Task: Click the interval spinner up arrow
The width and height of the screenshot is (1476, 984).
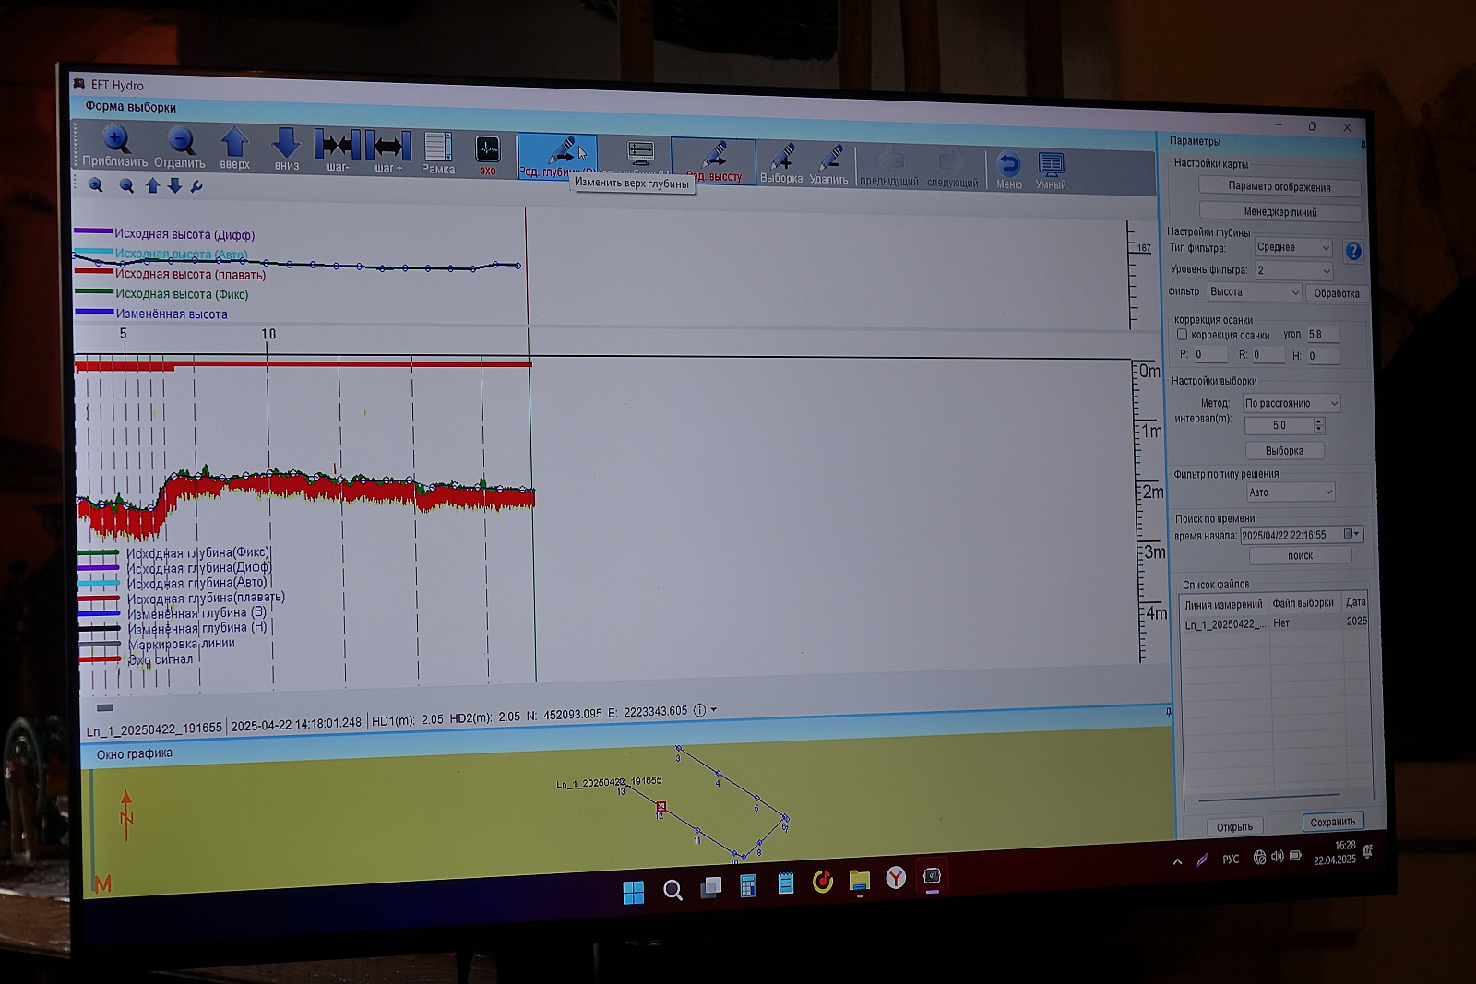Action: tap(1318, 421)
